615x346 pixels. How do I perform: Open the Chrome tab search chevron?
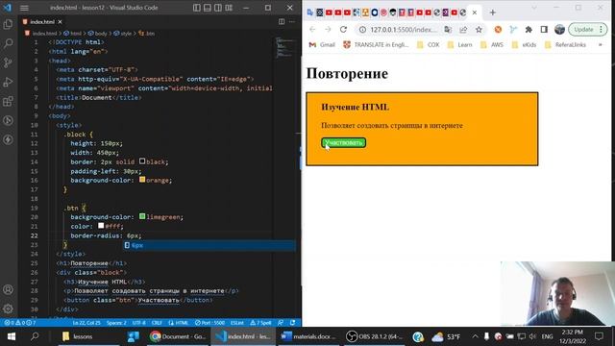534,8
